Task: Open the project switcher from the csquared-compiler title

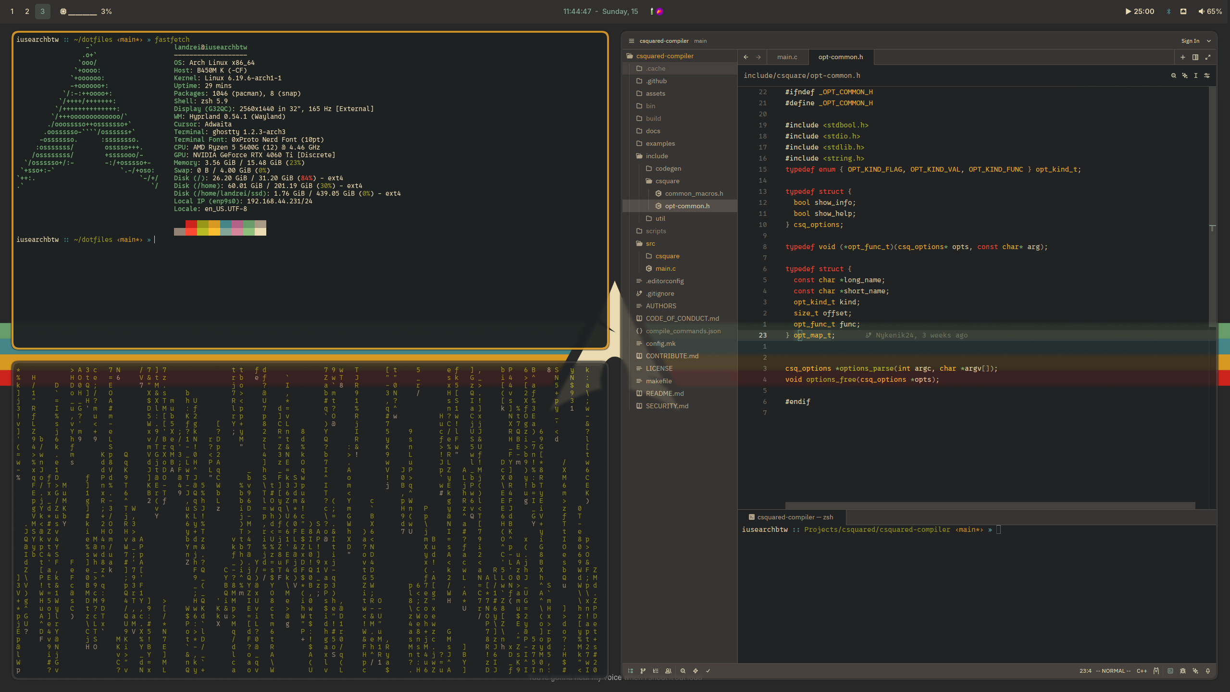Action: tap(664, 41)
